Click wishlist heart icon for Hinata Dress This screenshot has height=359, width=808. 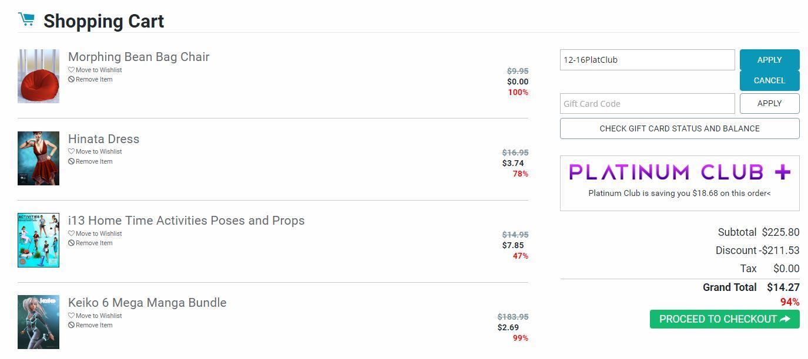(x=71, y=152)
